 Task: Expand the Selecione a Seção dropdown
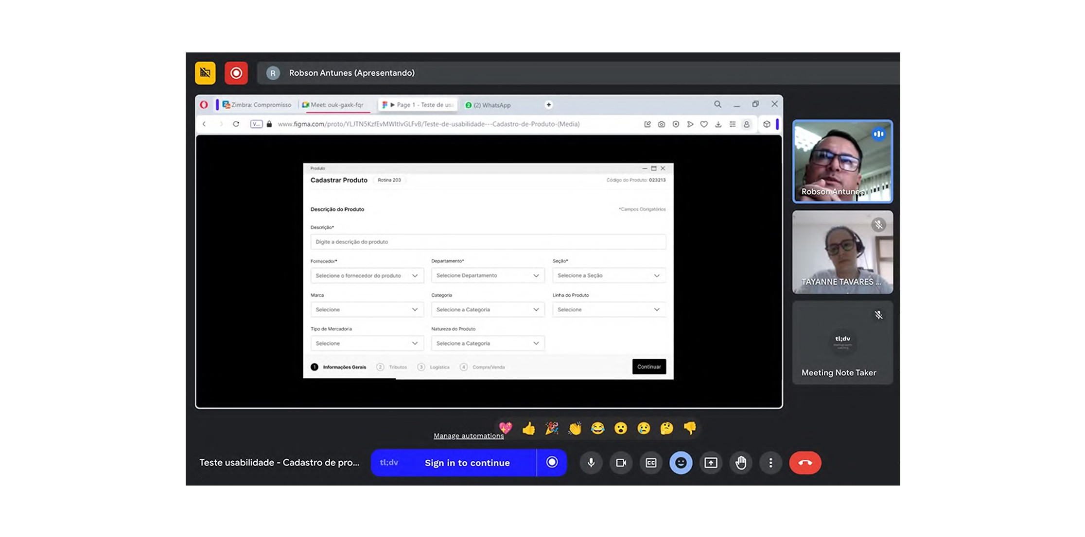tap(609, 276)
